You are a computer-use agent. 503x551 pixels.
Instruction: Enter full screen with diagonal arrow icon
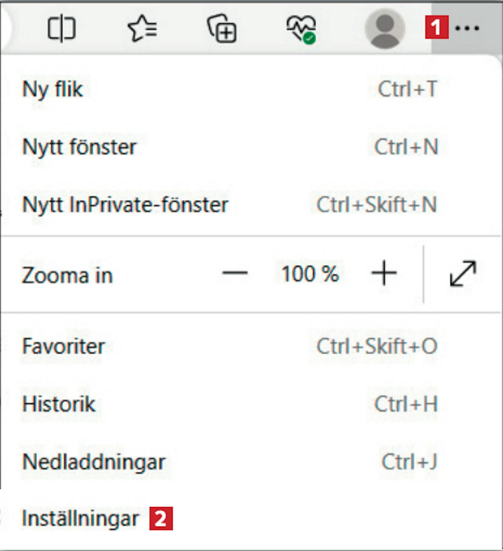tap(463, 274)
